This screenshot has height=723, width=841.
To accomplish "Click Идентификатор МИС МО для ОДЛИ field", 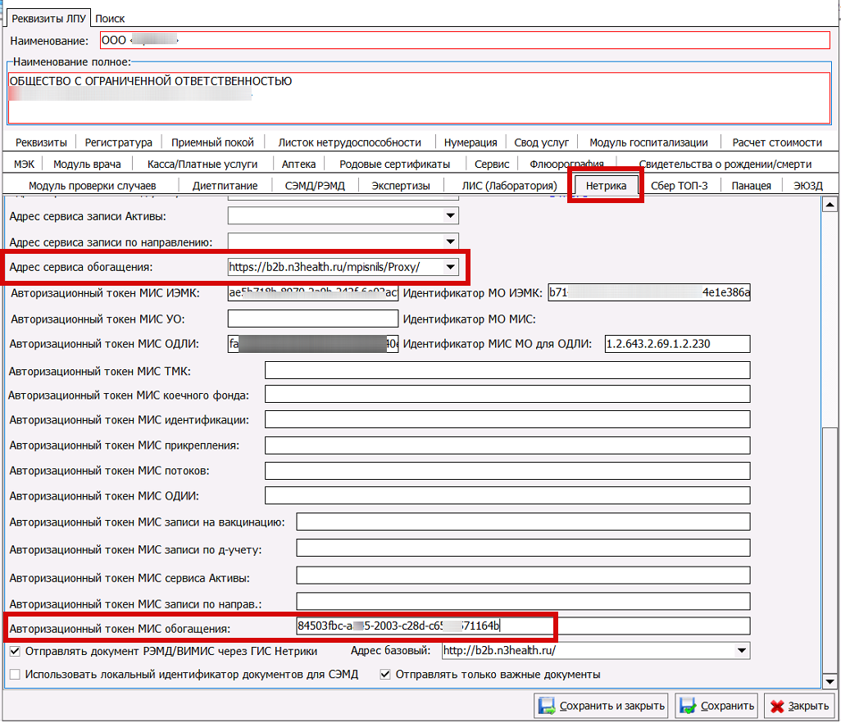I will 677,344.
